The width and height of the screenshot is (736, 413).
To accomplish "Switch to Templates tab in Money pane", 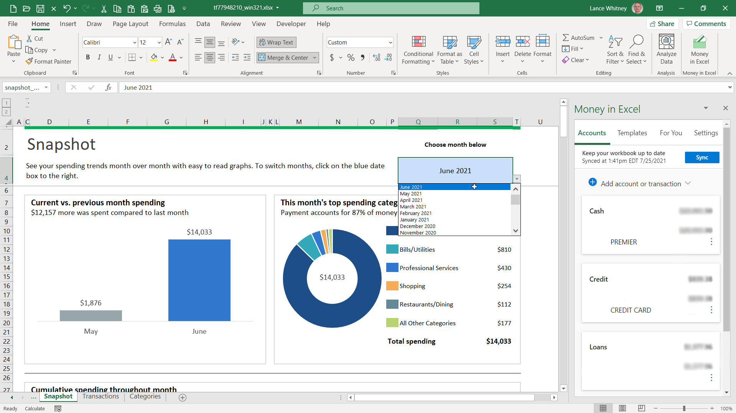I will tap(632, 133).
